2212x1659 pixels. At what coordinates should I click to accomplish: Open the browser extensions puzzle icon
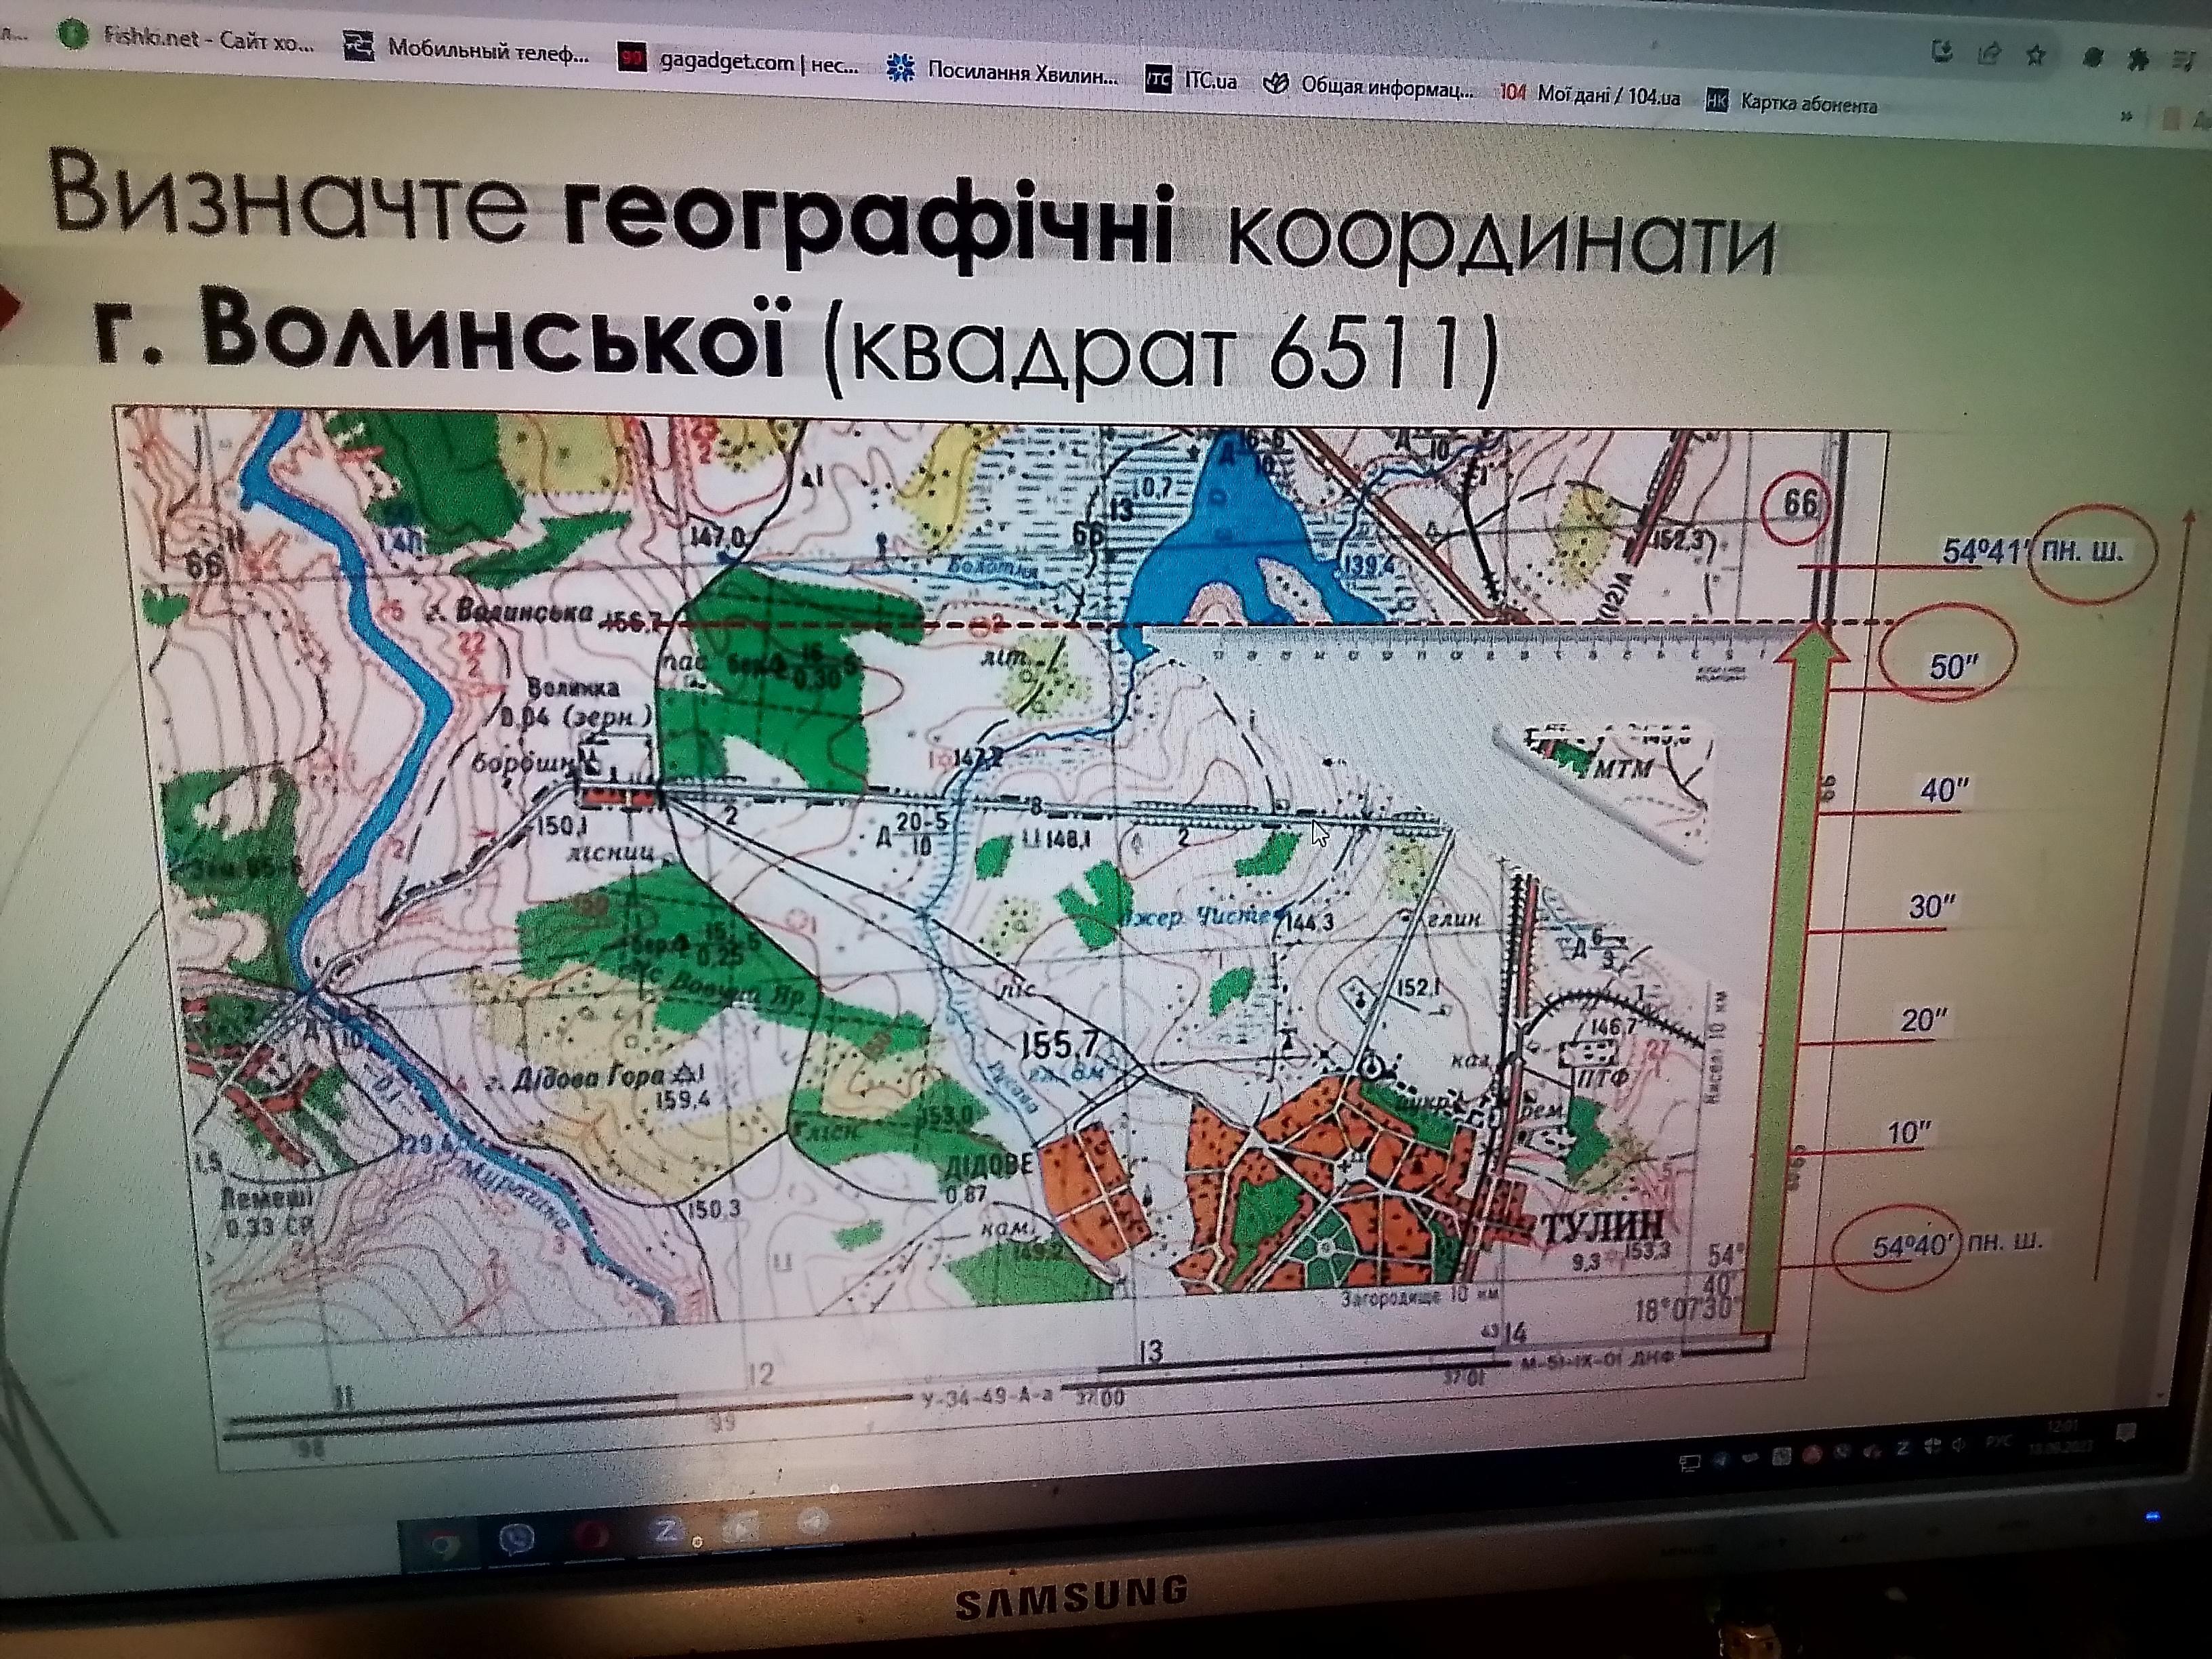2137,61
